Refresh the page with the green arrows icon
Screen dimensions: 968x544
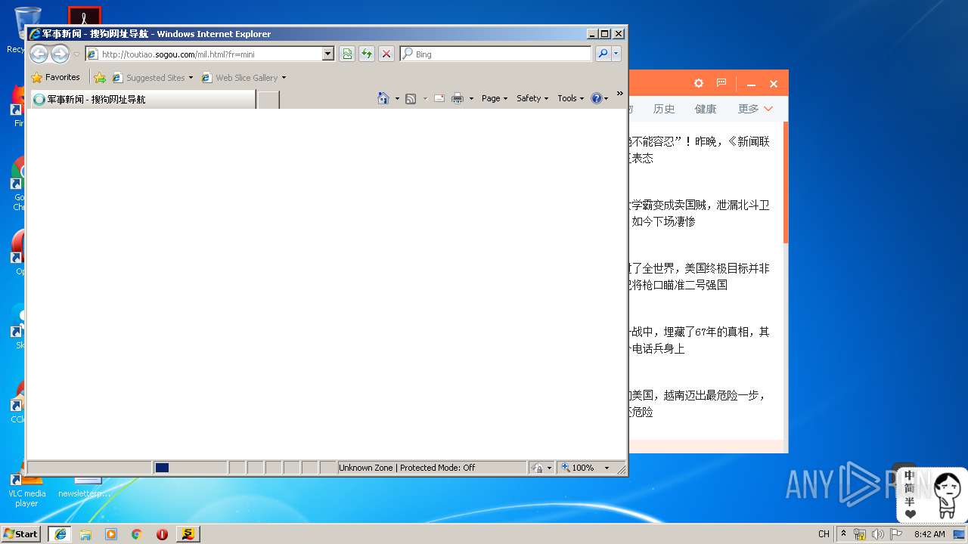(x=366, y=54)
